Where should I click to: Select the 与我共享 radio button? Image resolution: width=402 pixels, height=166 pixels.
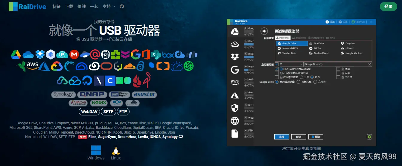298,82
